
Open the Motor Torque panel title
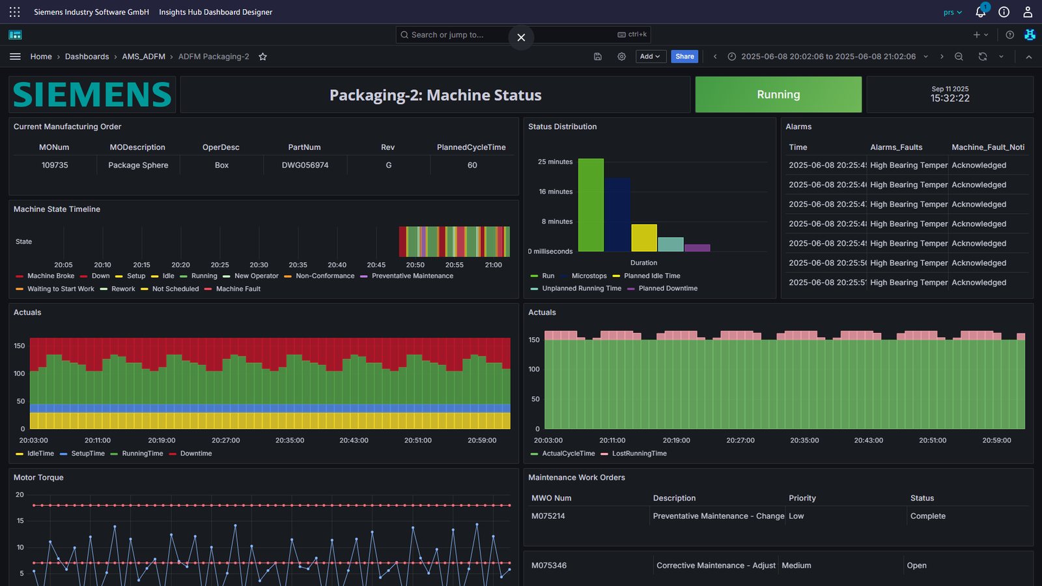38,478
